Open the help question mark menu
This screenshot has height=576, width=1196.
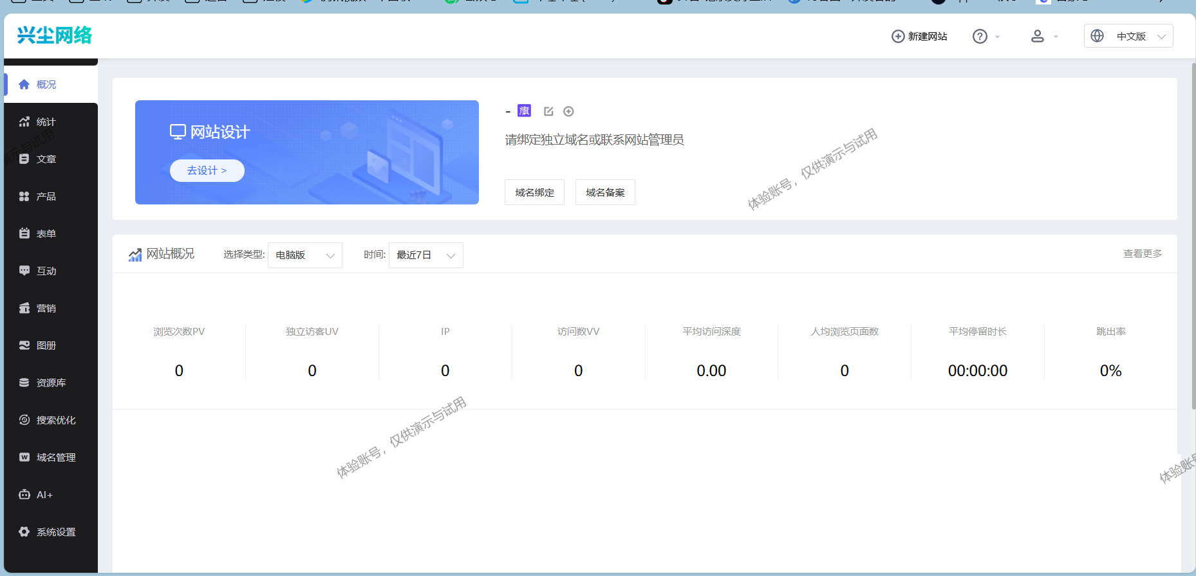coord(986,36)
